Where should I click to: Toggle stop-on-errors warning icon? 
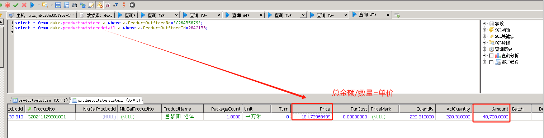(99, 5)
